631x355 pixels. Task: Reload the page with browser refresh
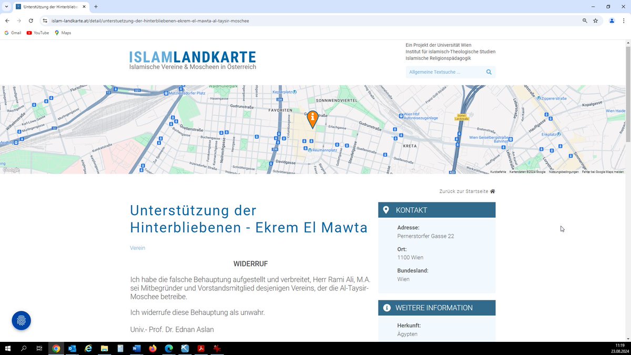31,21
